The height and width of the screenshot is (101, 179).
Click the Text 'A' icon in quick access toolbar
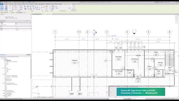point(23,2)
